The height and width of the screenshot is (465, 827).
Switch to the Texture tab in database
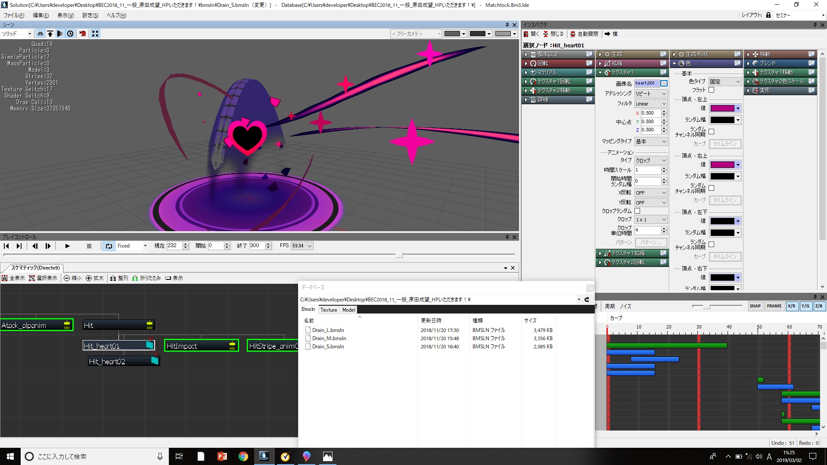tap(329, 310)
